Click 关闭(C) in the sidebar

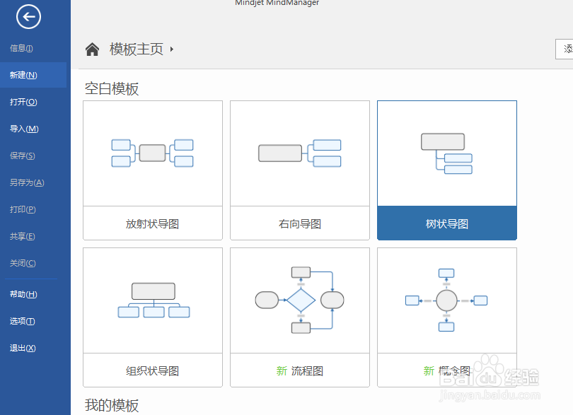pyautogui.click(x=23, y=263)
